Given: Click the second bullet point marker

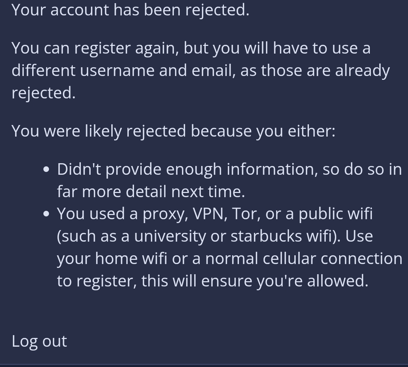Looking at the screenshot, I should [x=47, y=214].
